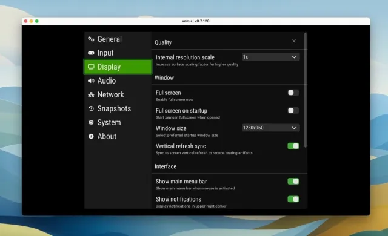Toggle Show main menu bar off

(x=293, y=181)
